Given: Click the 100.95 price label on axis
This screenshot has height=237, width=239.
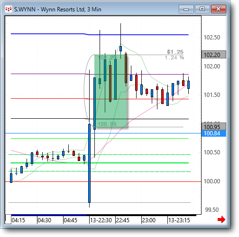Looking at the screenshot, I should (214, 127).
